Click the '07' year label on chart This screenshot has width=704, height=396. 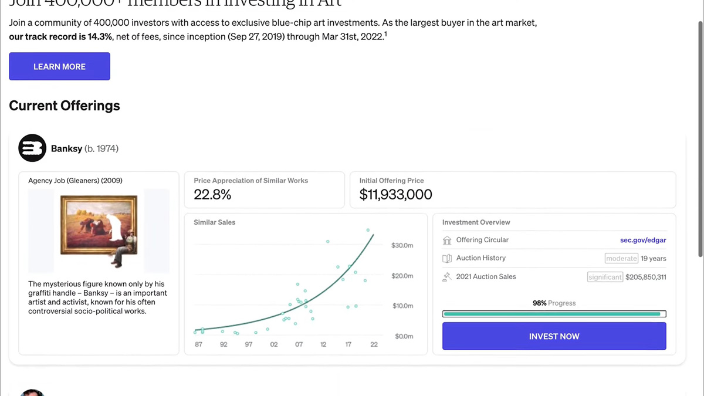click(299, 344)
